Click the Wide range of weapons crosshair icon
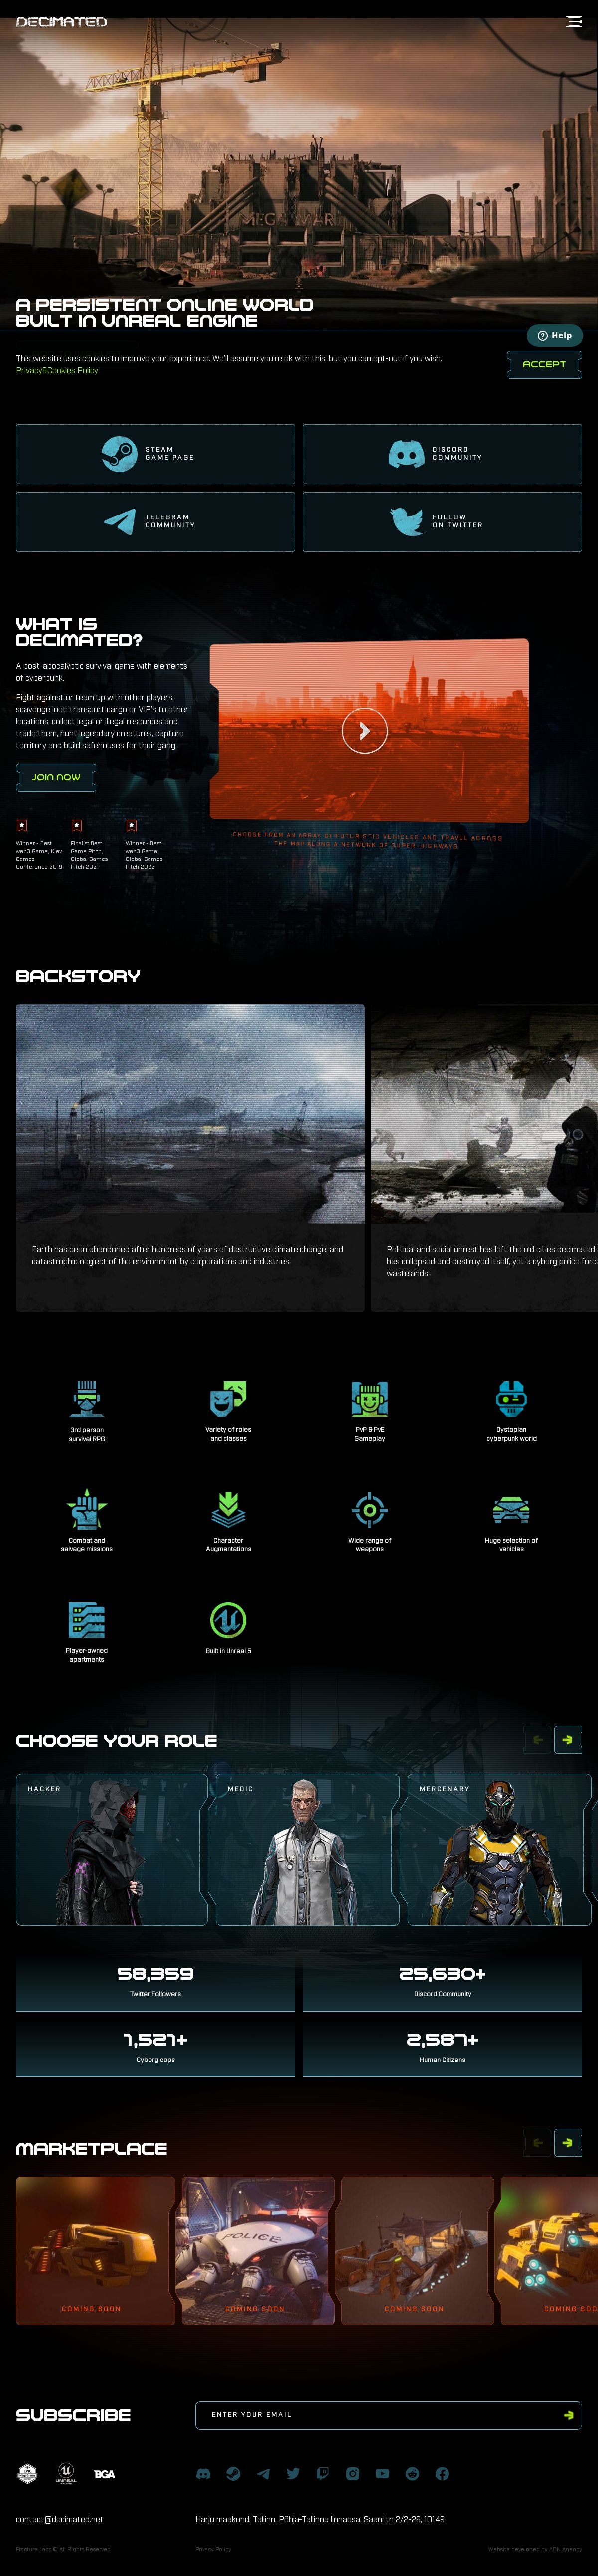 (370, 1509)
